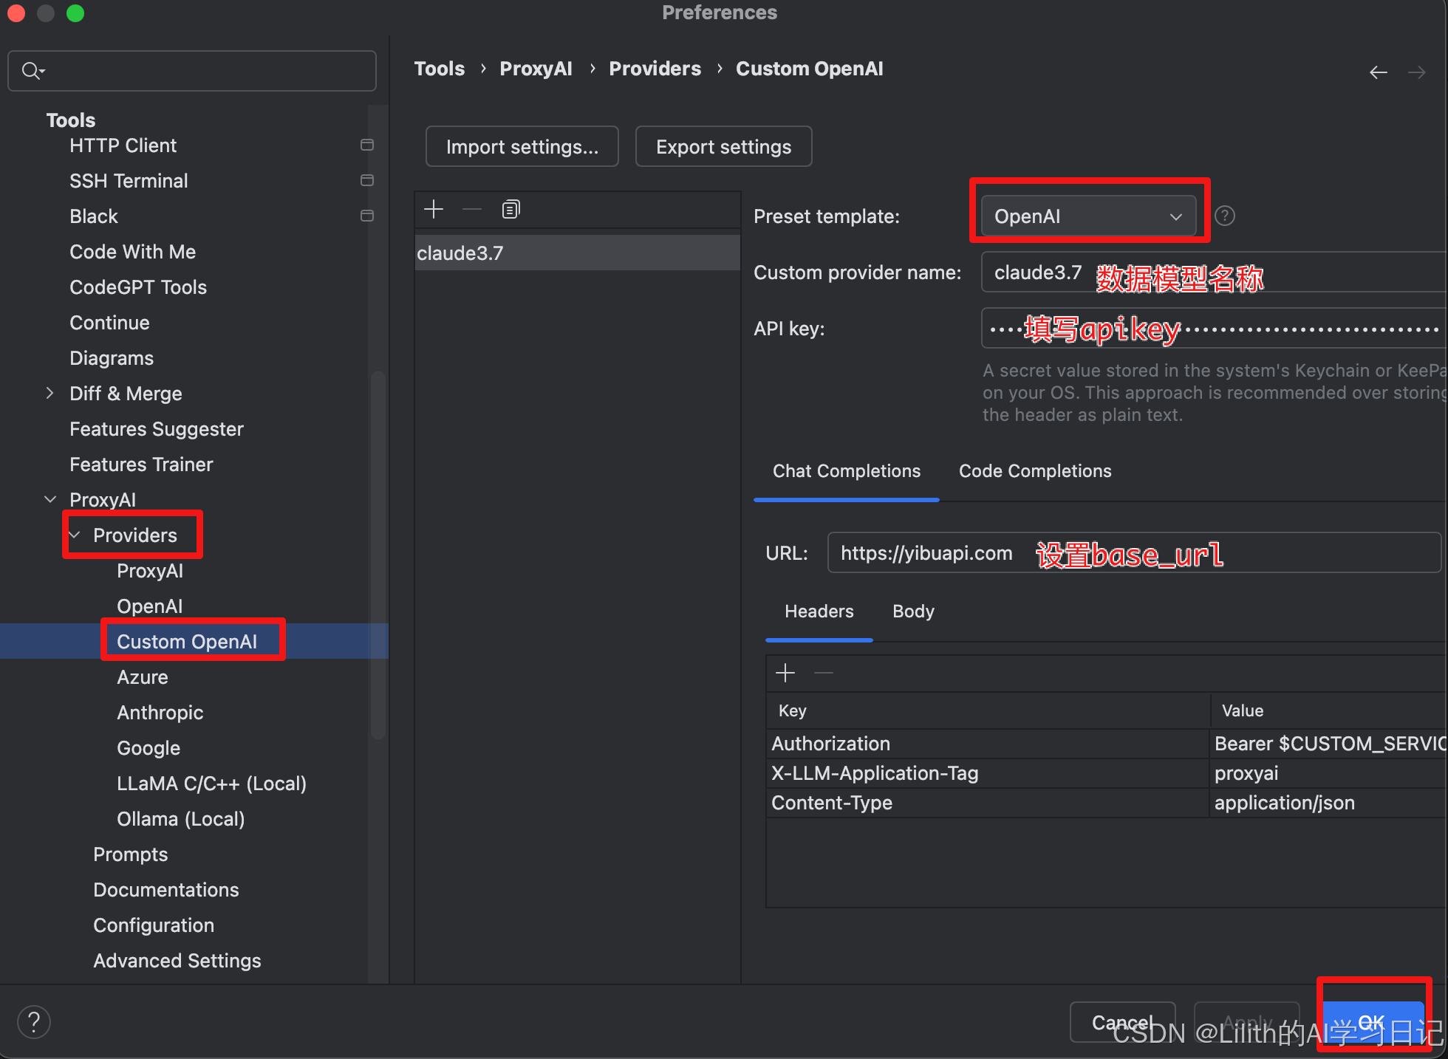Expand the Diff & Merge node
This screenshot has height=1059, width=1448.
[49, 393]
